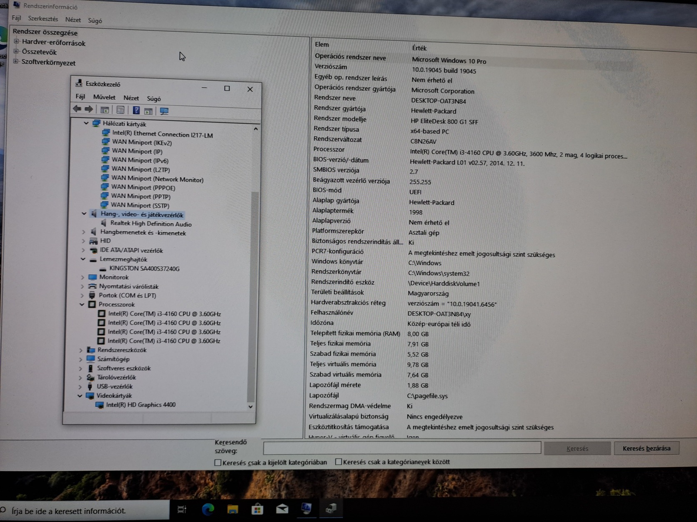Click the Keresendő szöveg input field

(x=402, y=448)
